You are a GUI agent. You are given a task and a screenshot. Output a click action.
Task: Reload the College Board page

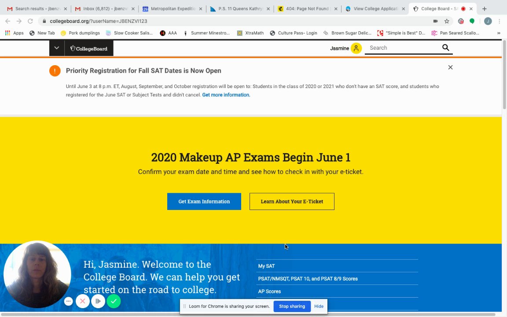pyautogui.click(x=30, y=21)
